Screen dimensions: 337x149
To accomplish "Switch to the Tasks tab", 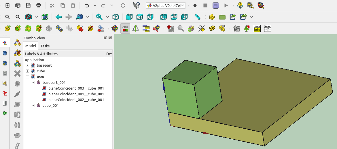I will 45,46.
